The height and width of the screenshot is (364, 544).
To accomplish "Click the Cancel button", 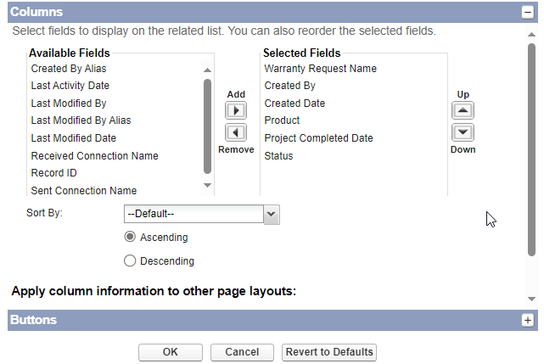I will [242, 352].
